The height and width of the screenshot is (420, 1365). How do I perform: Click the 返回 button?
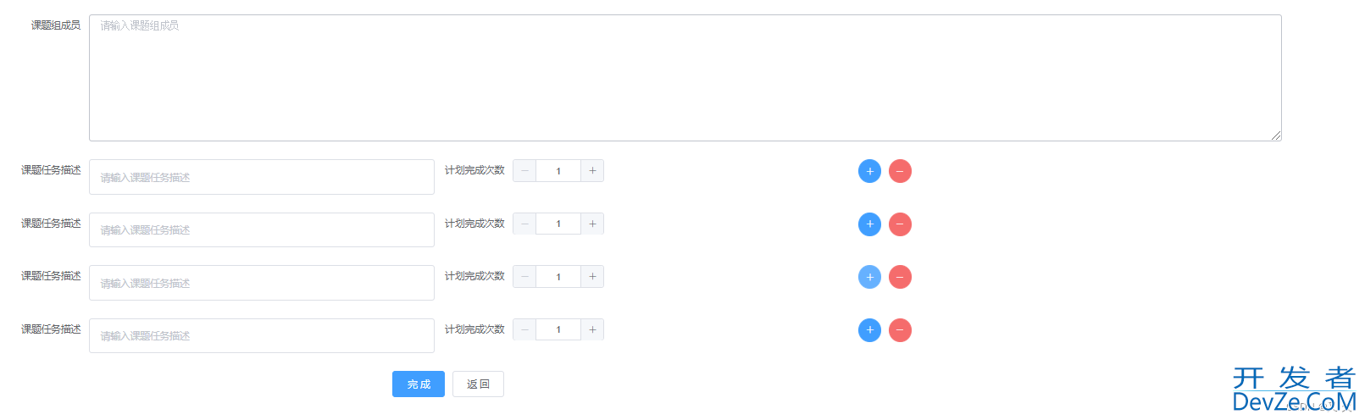pyautogui.click(x=478, y=384)
